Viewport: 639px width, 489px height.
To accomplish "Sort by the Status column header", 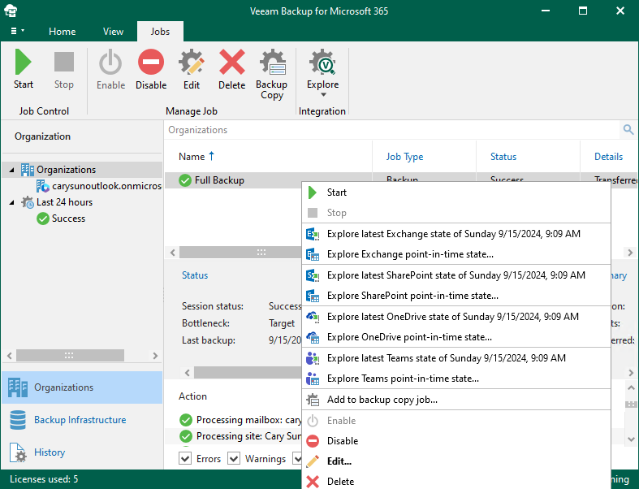I will point(503,157).
